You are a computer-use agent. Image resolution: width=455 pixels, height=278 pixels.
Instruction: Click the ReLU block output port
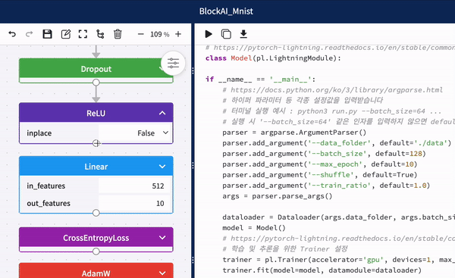coord(96,143)
